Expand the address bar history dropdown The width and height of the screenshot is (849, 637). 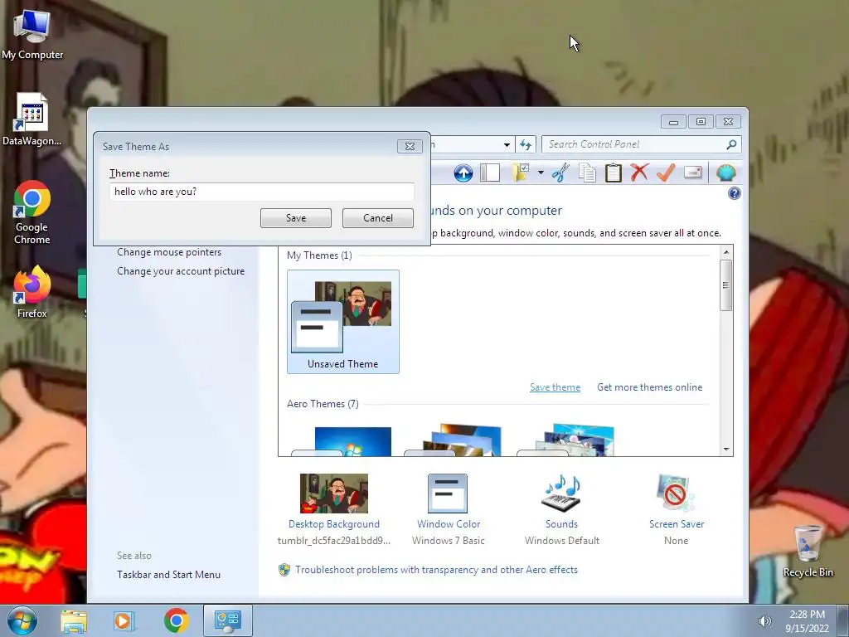tap(507, 144)
